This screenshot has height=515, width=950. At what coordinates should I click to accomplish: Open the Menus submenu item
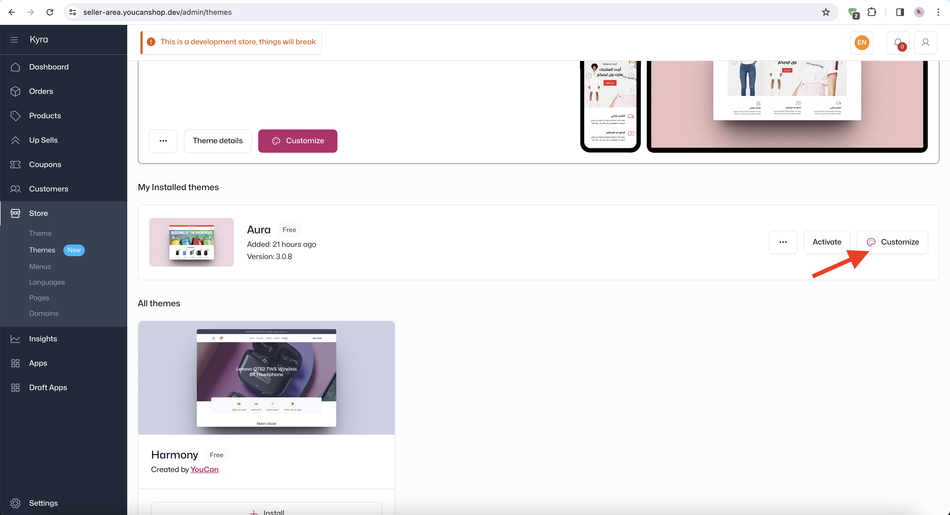(x=40, y=266)
